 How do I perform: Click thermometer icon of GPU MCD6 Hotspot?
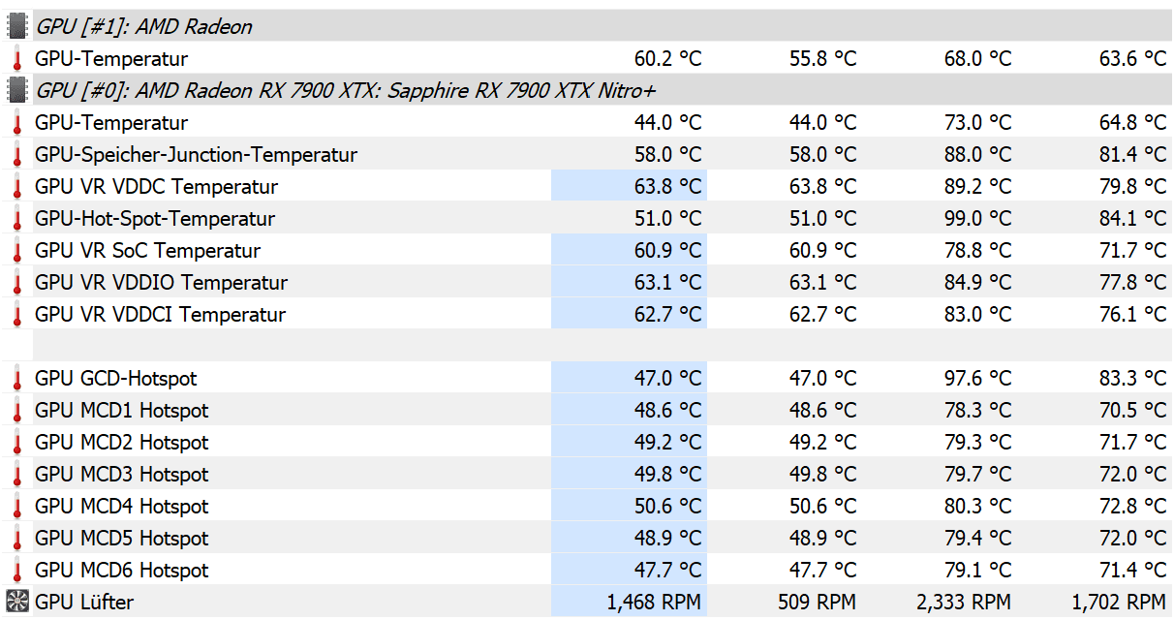tap(17, 571)
